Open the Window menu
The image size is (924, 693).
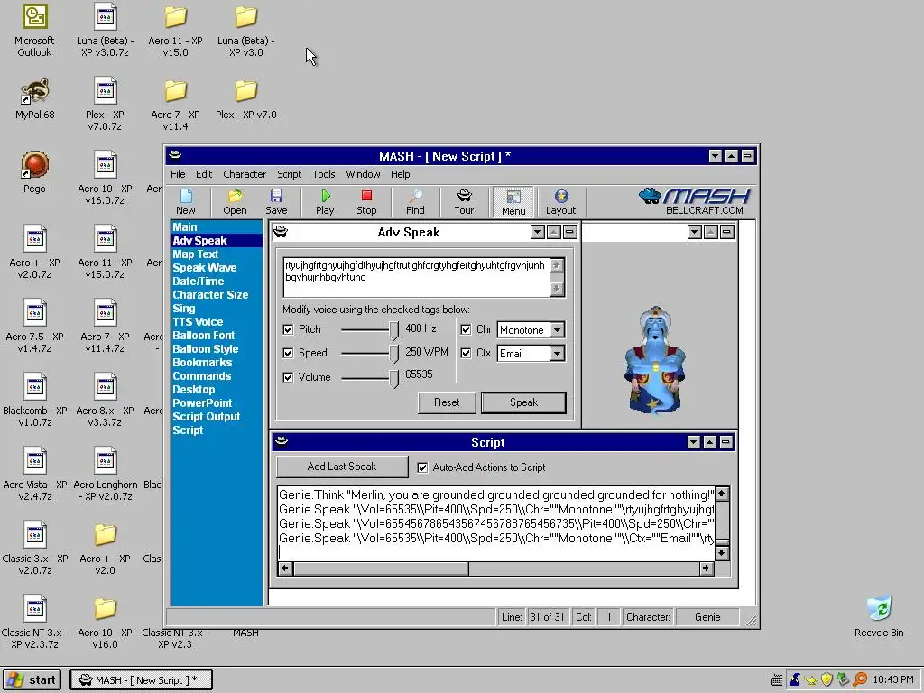click(363, 174)
